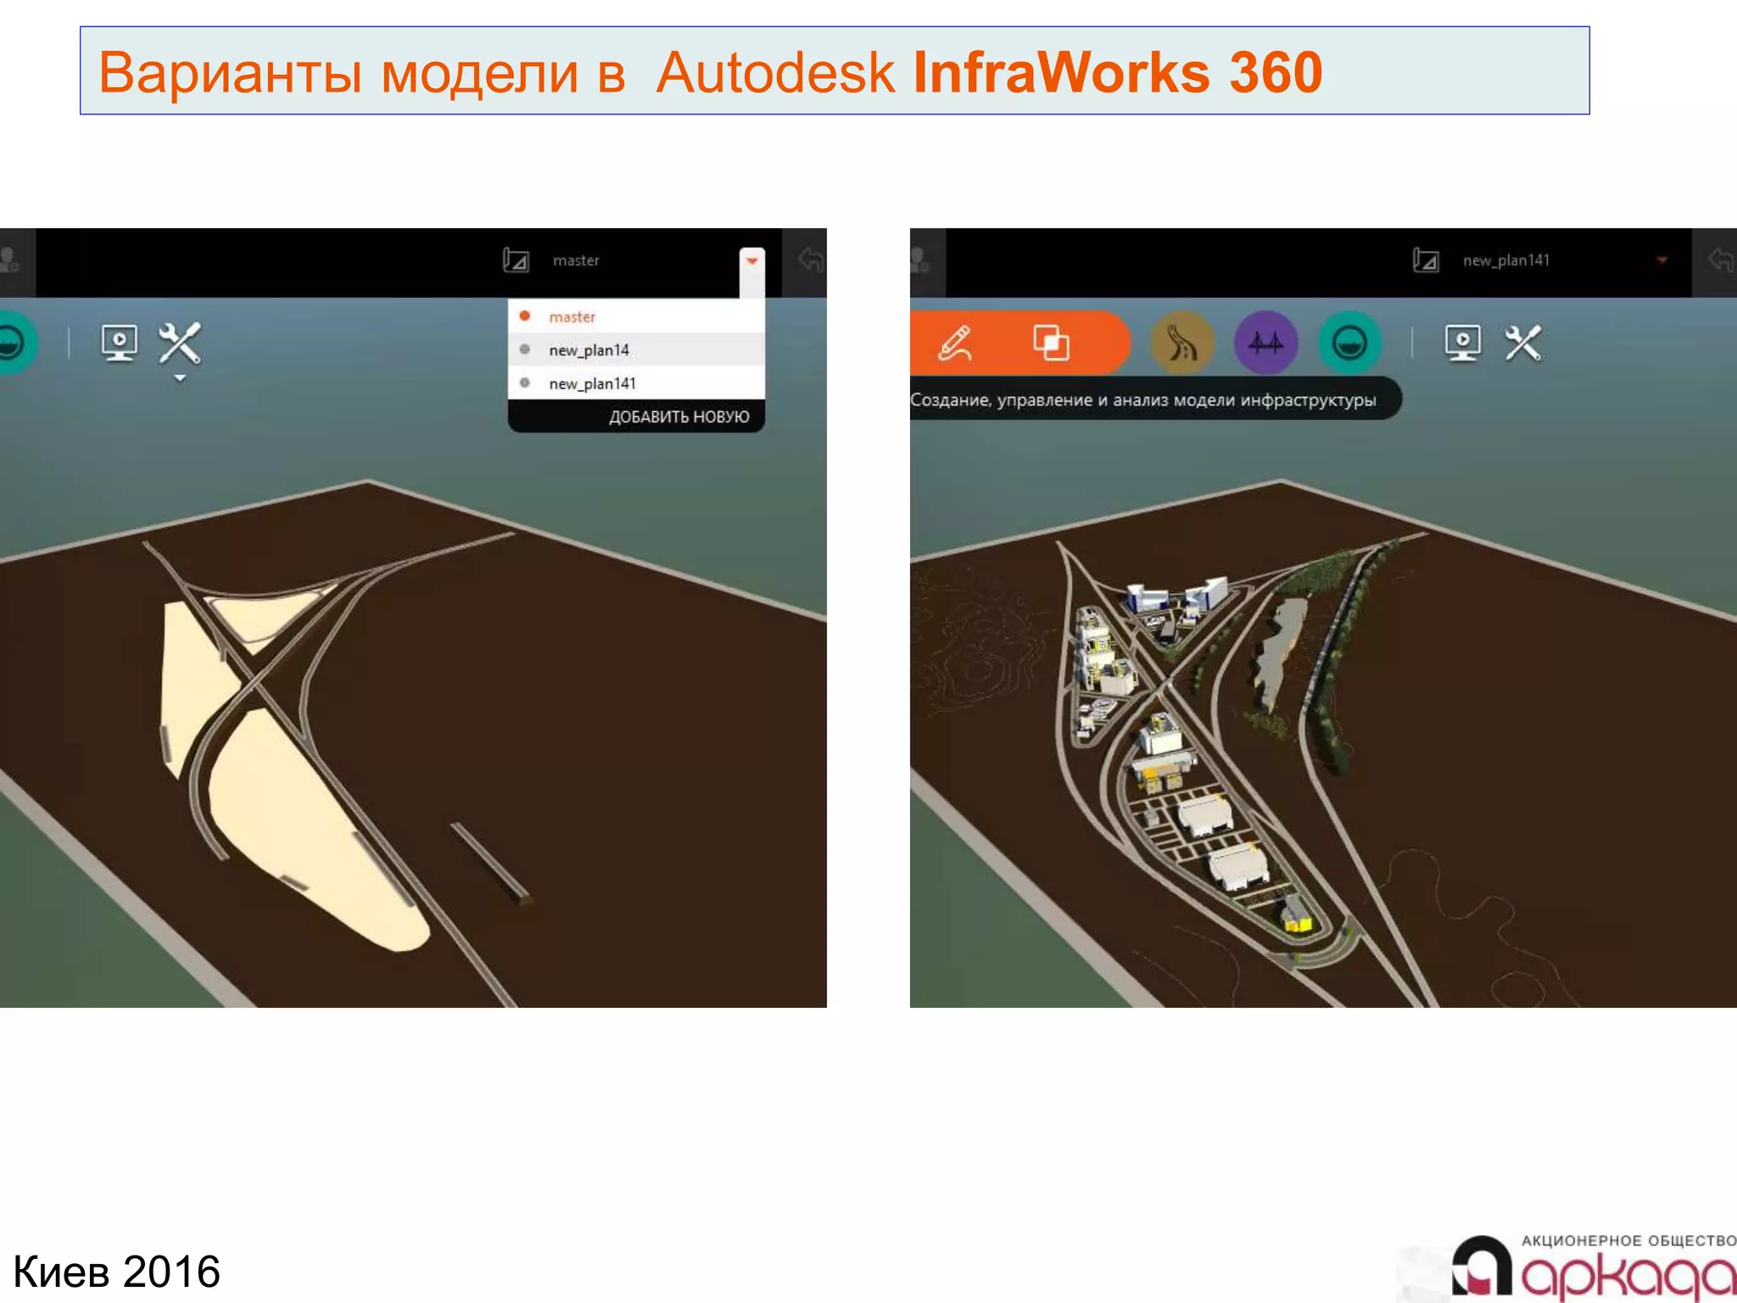Choose new_plan141 in the left proposal list
The width and height of the screenshot is (1737, 1303).
[x=636, y=383]
